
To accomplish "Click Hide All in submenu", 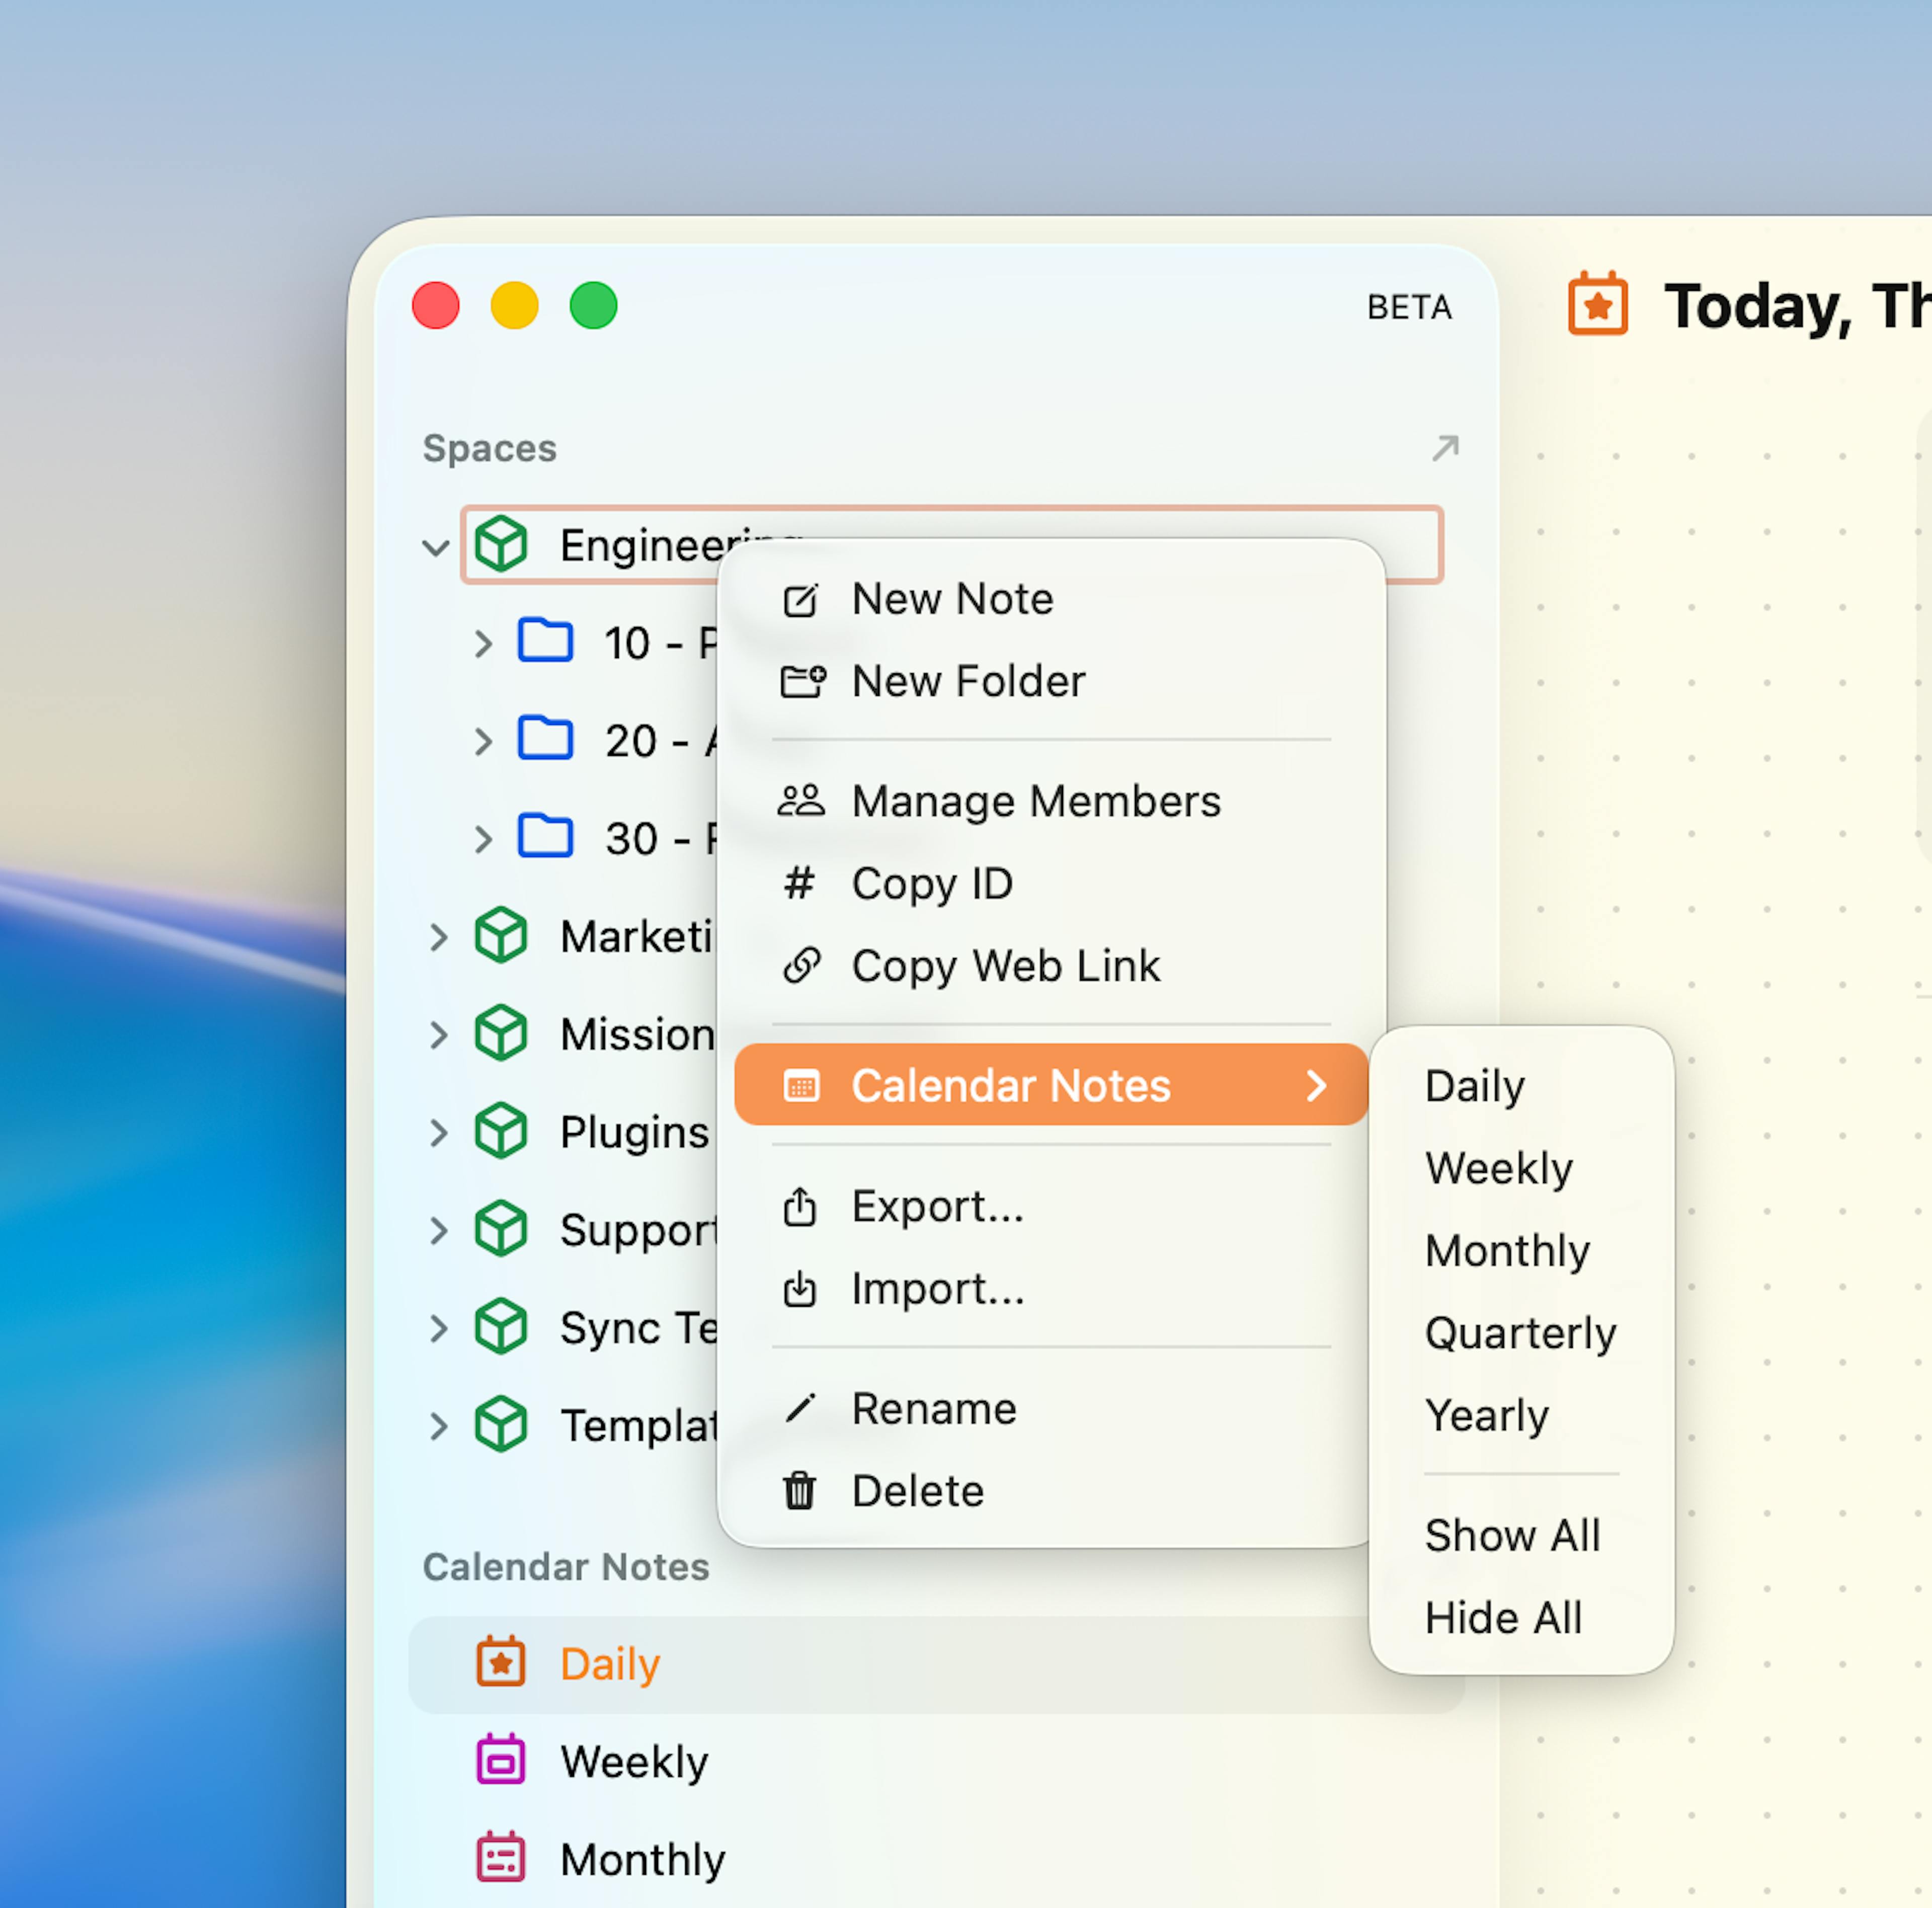I will tap(1502, 1617).
